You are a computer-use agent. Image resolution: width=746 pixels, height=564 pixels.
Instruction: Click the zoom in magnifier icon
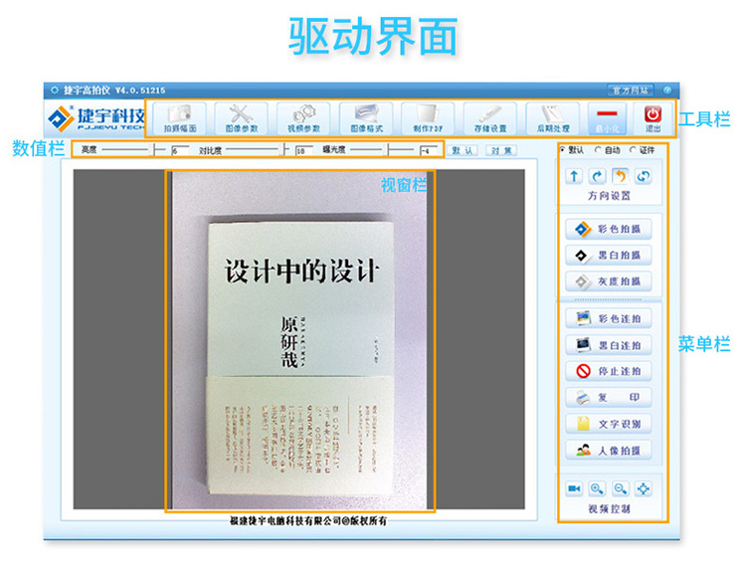pyautogui.click(x=598, y=488)
